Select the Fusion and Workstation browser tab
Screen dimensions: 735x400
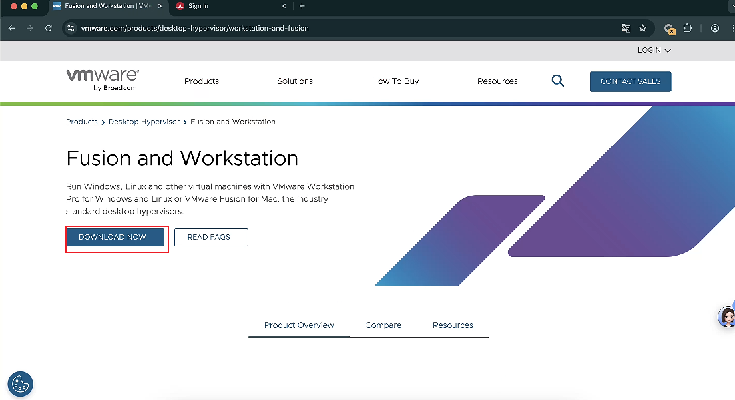point(107,6)
